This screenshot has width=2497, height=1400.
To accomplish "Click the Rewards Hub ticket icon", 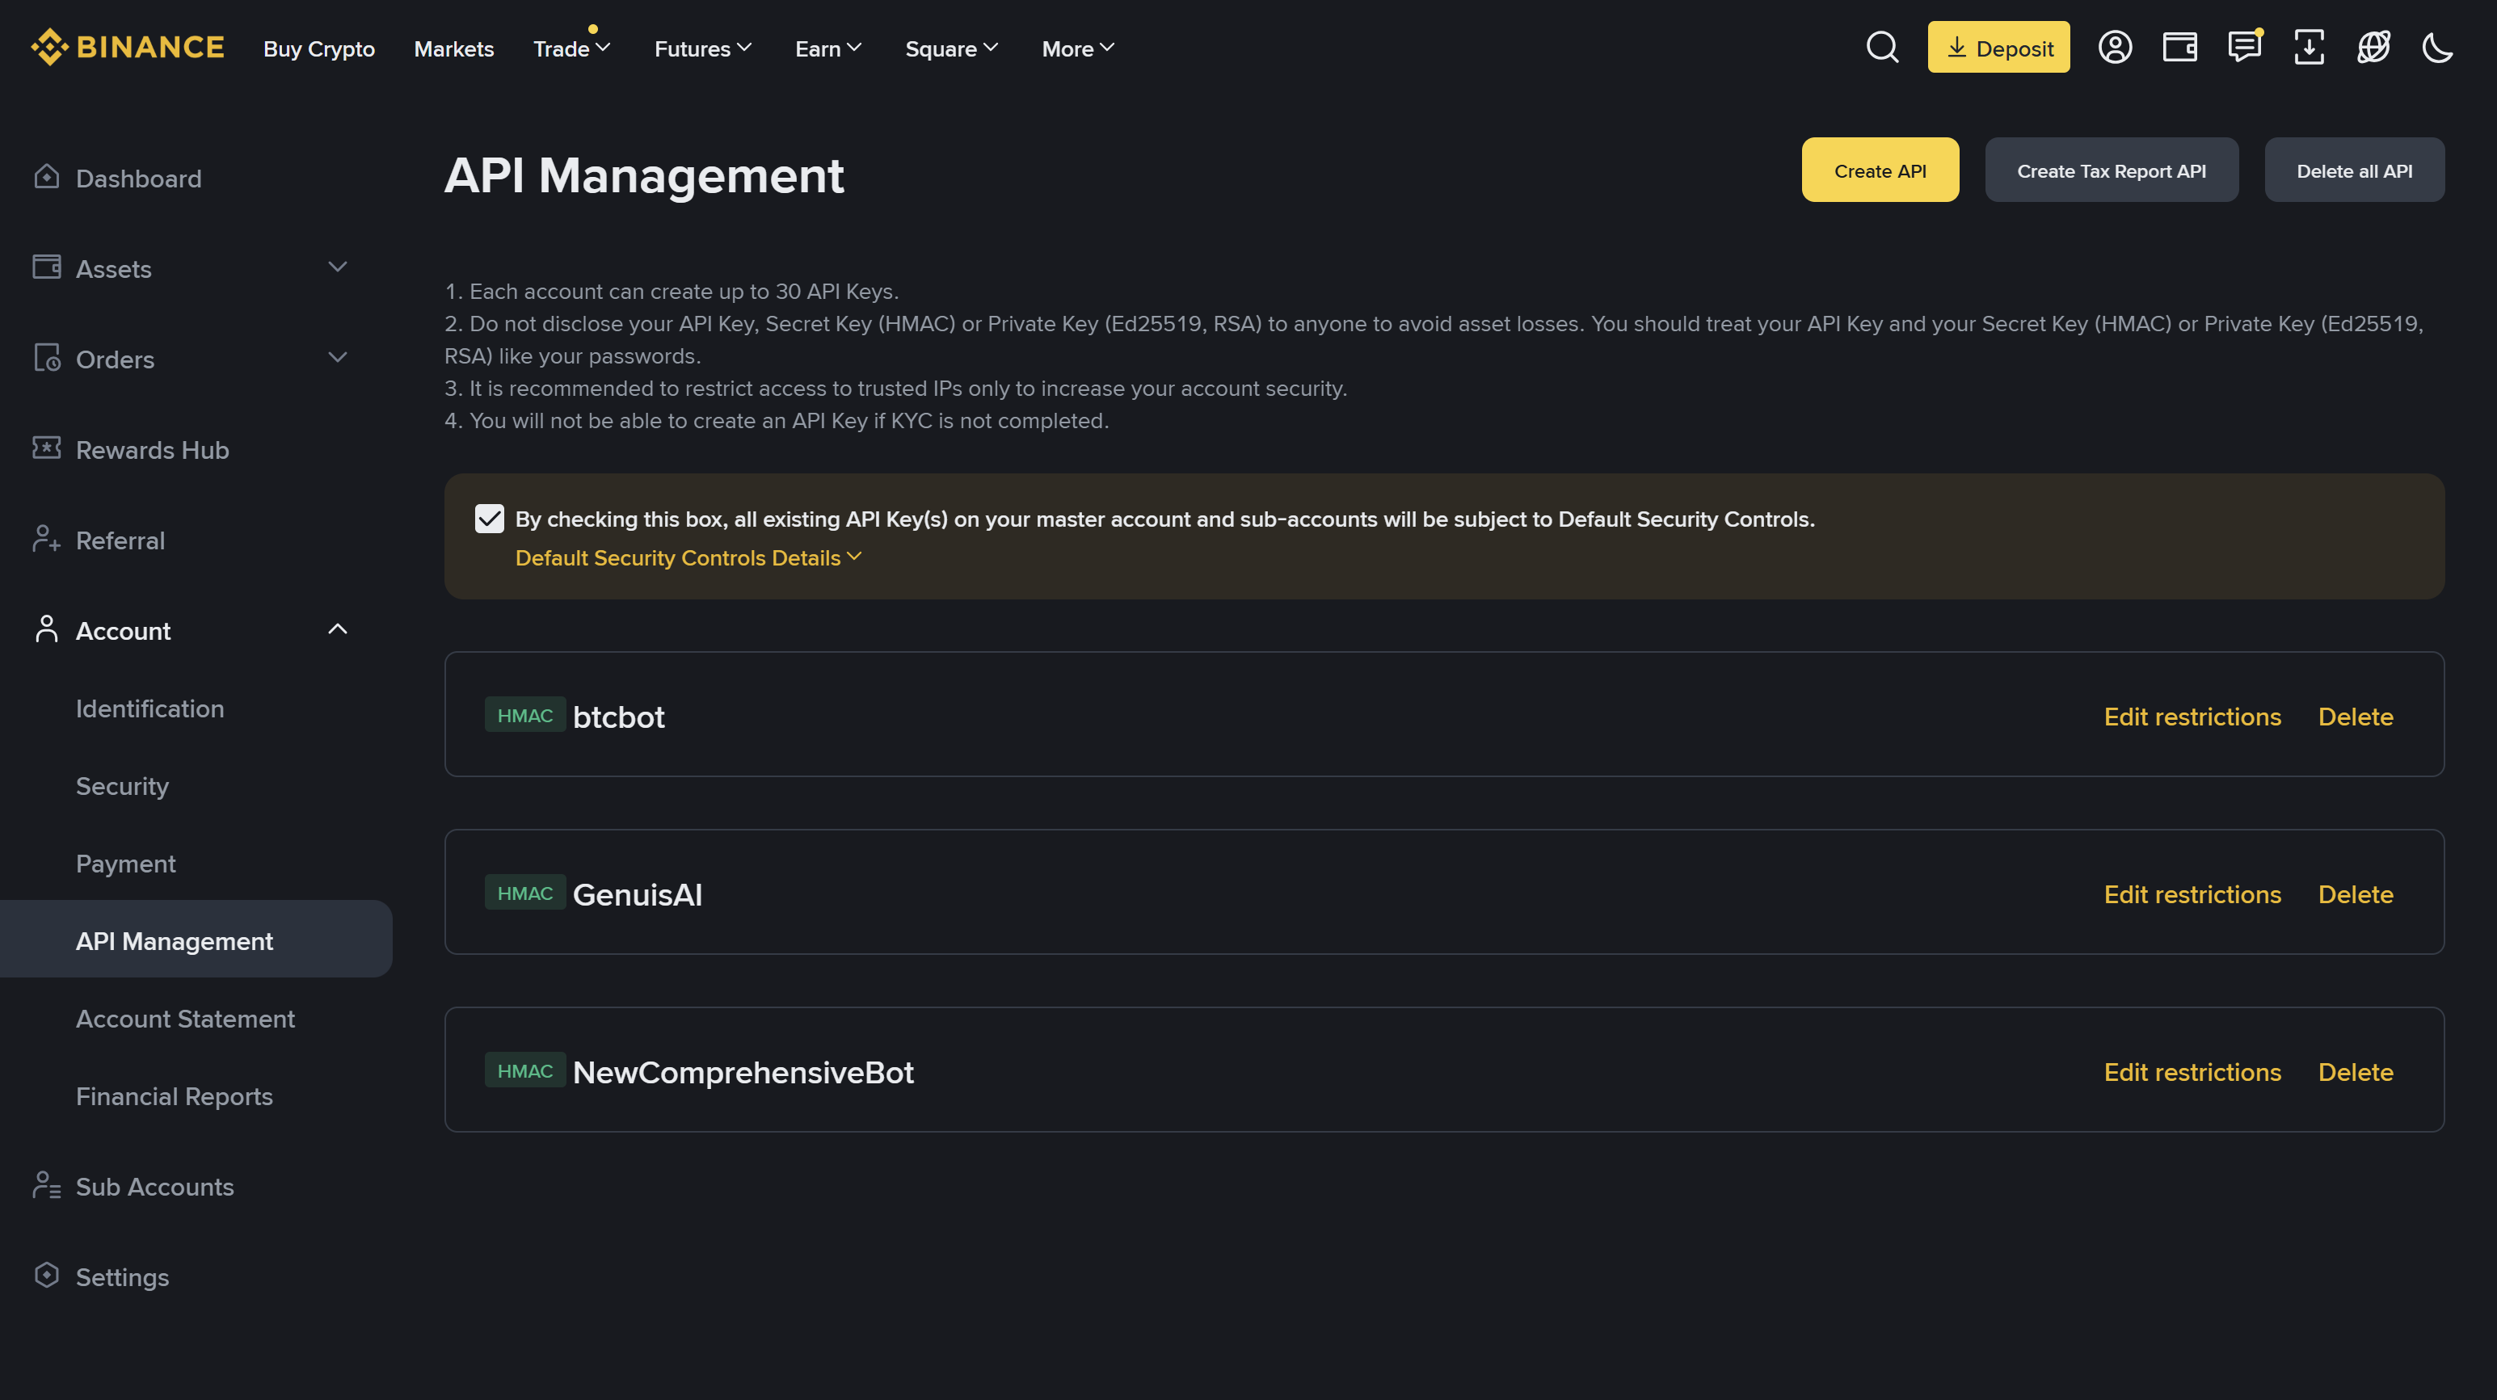I will pyautogui.click(x=47, y=448).
